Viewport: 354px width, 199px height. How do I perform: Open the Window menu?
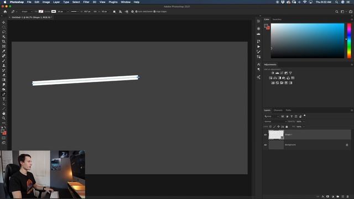coord(126,2)
